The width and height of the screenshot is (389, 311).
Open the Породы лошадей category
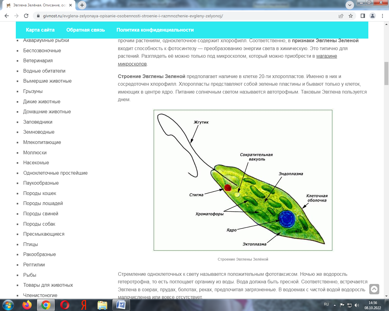[x=43, y=203]
